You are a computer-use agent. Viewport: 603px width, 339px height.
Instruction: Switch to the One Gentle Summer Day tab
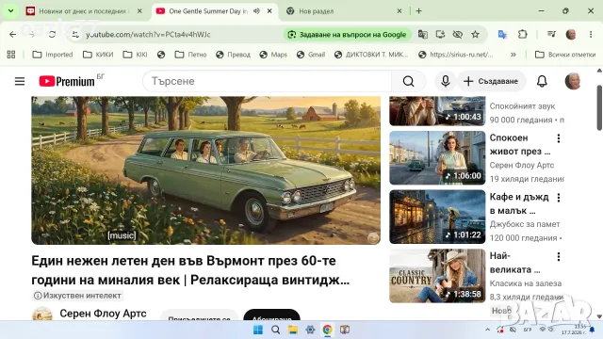[x=207, y=11]
